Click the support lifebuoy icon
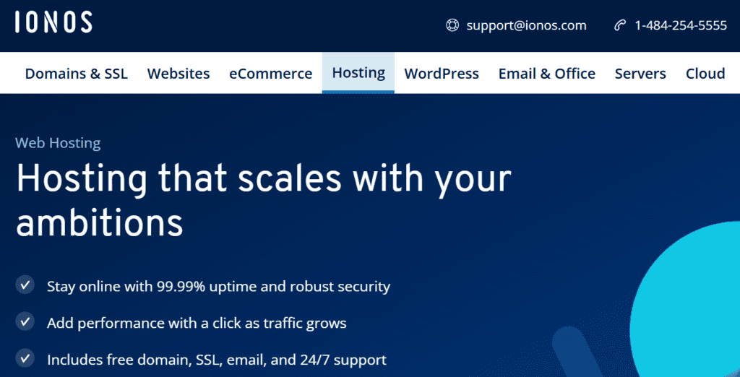The height and width of the screenshot is (377, 740). [x=452, y=25]
